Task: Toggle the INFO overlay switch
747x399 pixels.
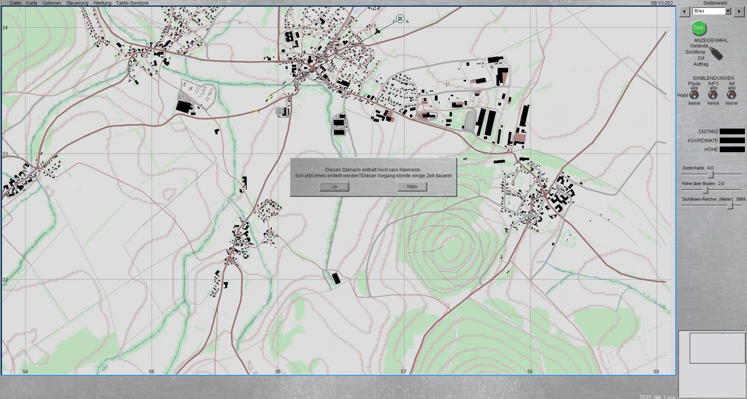Action: point(712,95)
